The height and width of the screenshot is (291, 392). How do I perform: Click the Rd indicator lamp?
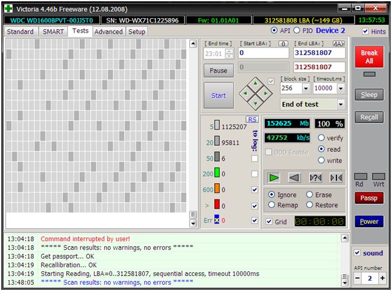coord(361,177)
